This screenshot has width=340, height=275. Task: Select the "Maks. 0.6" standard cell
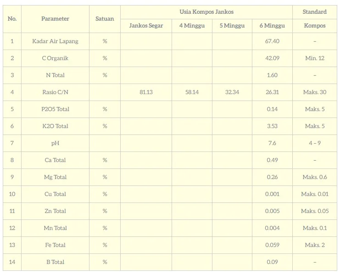click(315, 177)
